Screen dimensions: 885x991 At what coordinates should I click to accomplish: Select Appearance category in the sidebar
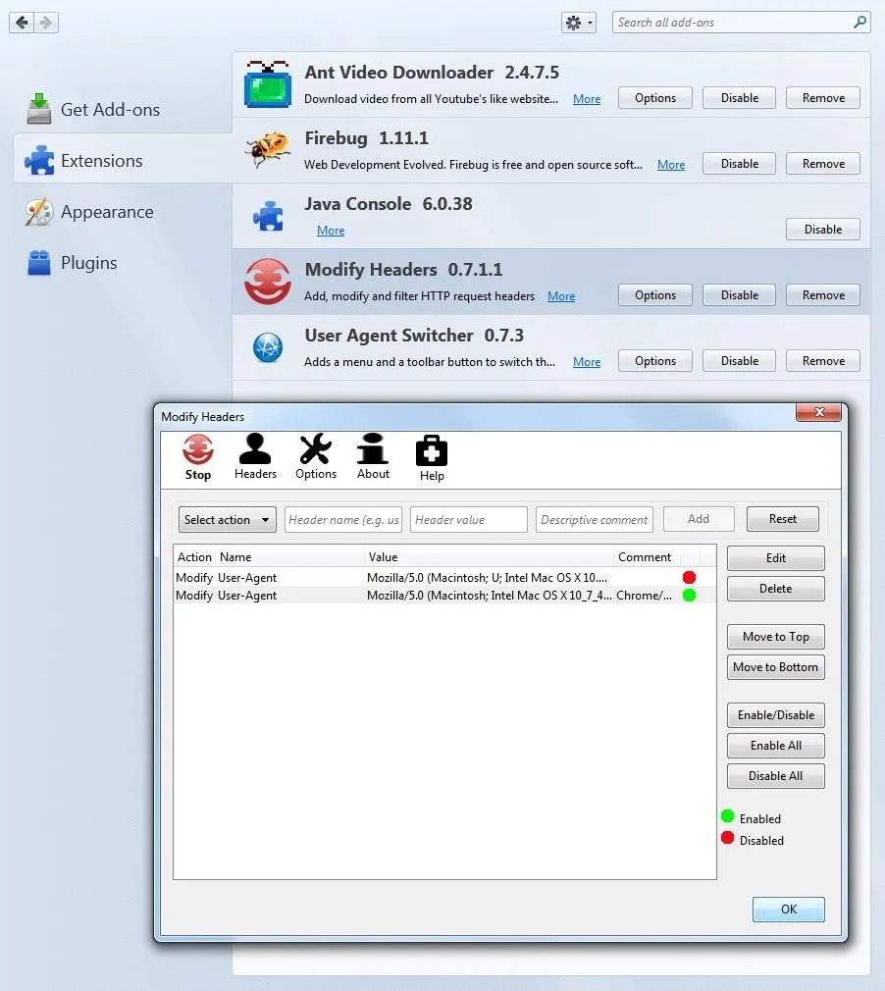[122, 212]
